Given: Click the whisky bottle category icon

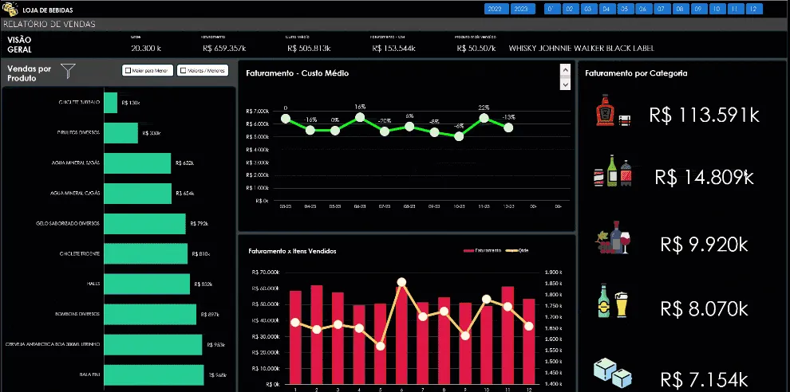Looking at the screenshot, I should (x=613, y=110).
